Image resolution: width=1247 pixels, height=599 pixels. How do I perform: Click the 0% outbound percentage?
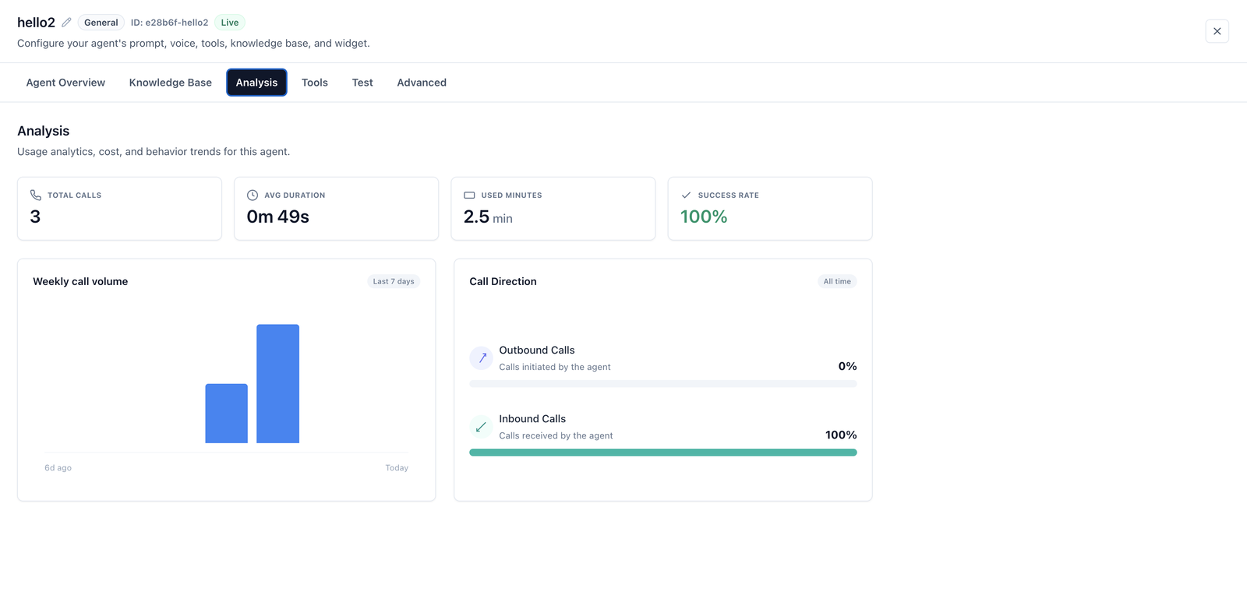pos(847,366)
